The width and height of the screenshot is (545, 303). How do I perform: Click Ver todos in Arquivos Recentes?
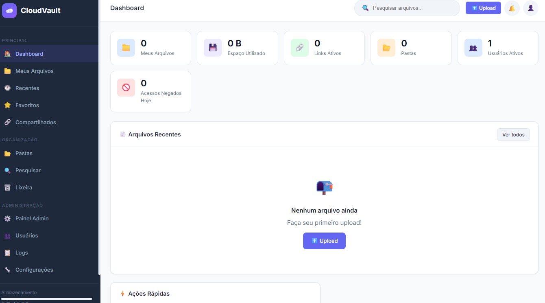513,134
